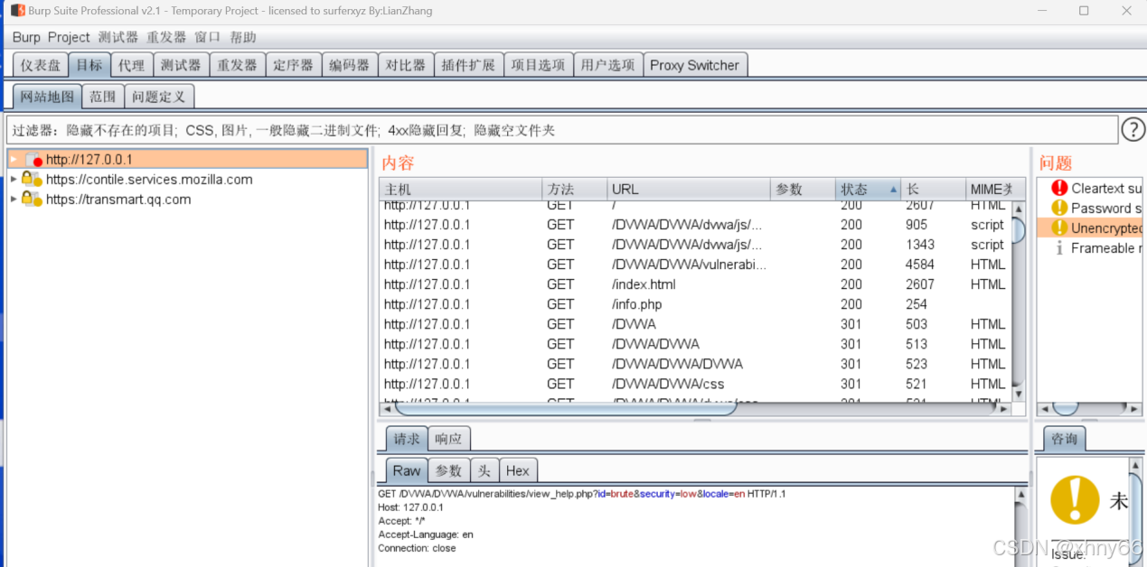
Task: Switch to the 请求 tab
Action: pos(407,439)
